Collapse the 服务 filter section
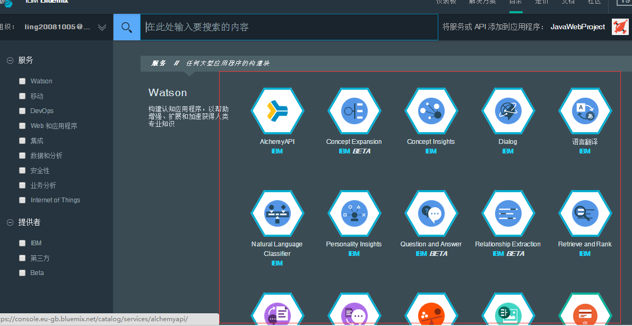 click(x=10, y=61)
